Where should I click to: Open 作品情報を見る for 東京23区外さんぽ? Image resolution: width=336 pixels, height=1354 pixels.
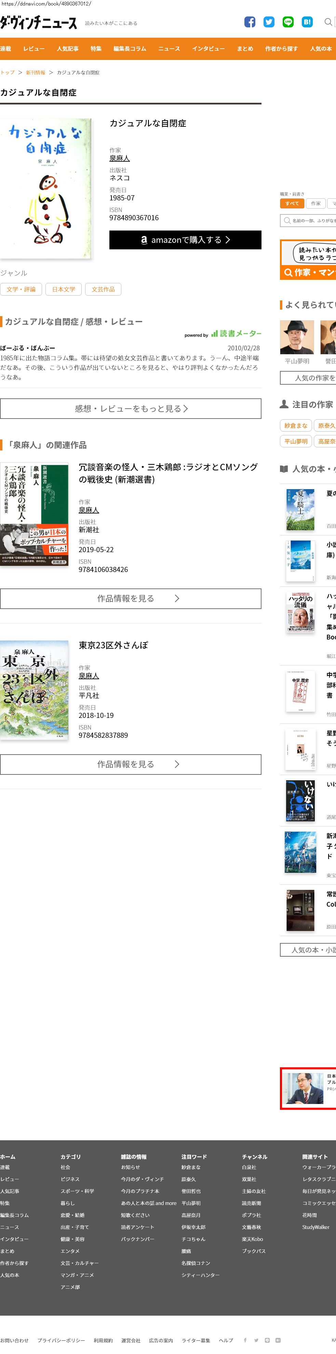(x=131, y=764)
